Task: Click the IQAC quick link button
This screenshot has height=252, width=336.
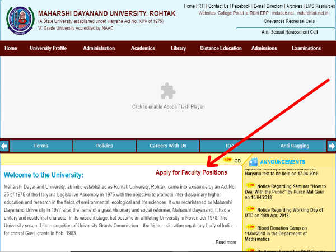Action: [x=231, y=146]
